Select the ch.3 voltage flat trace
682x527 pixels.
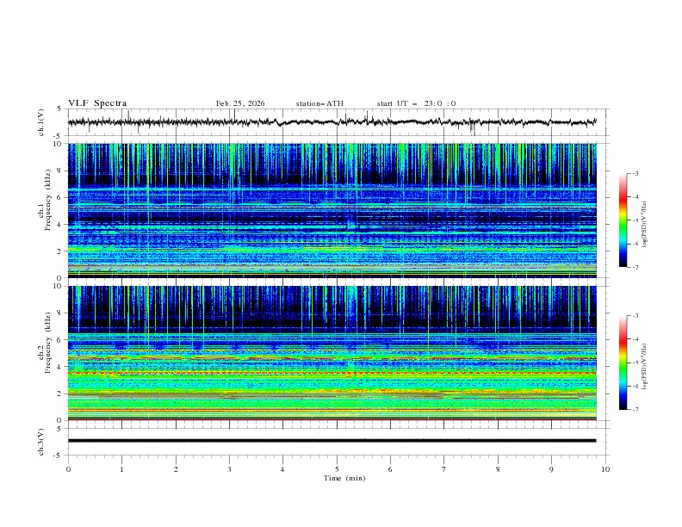332,441
